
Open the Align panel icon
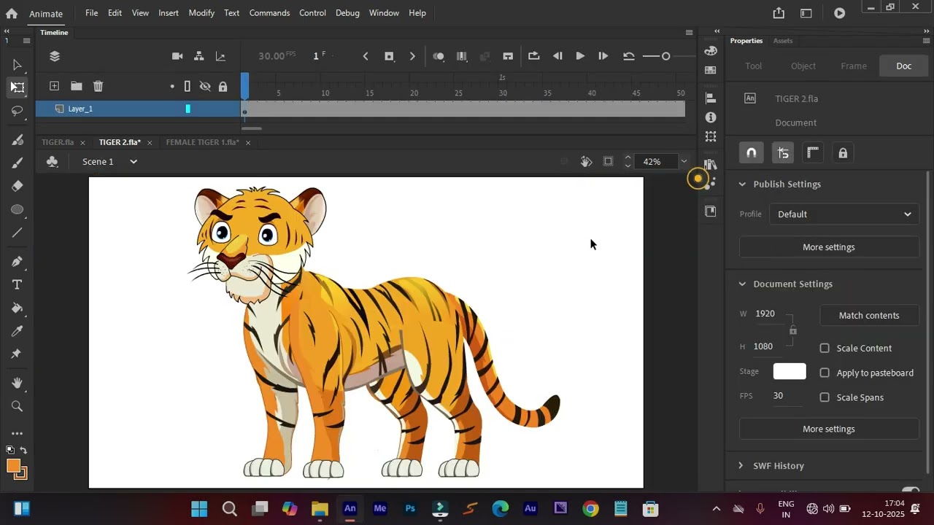point(711,97)
